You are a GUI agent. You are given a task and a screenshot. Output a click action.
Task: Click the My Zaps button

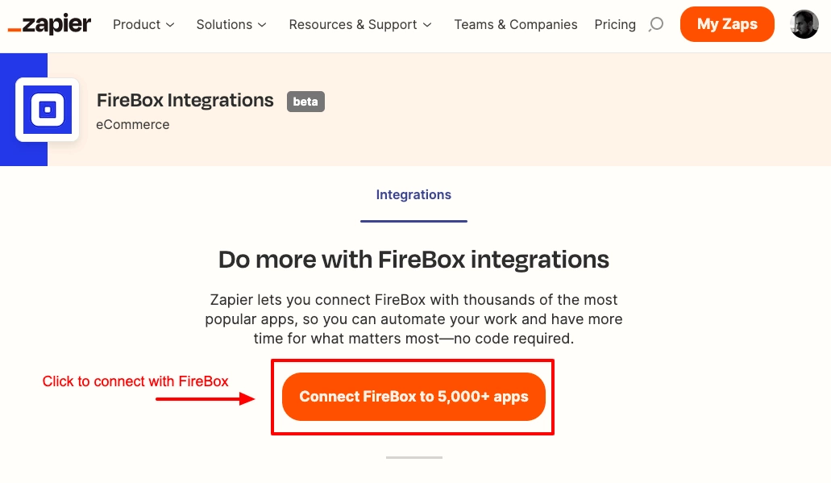tap(727, 24)
